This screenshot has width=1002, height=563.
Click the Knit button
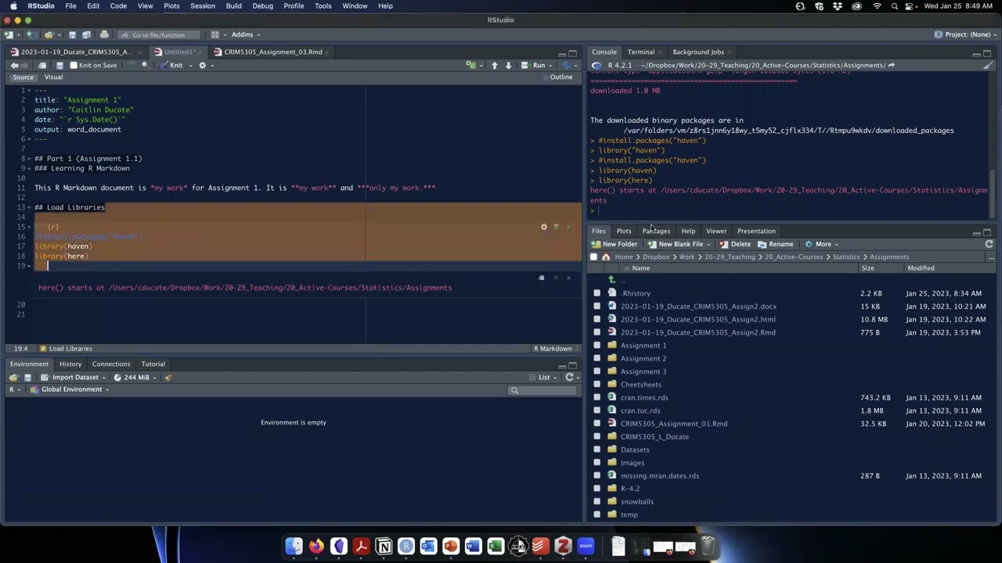coord(171,65)
